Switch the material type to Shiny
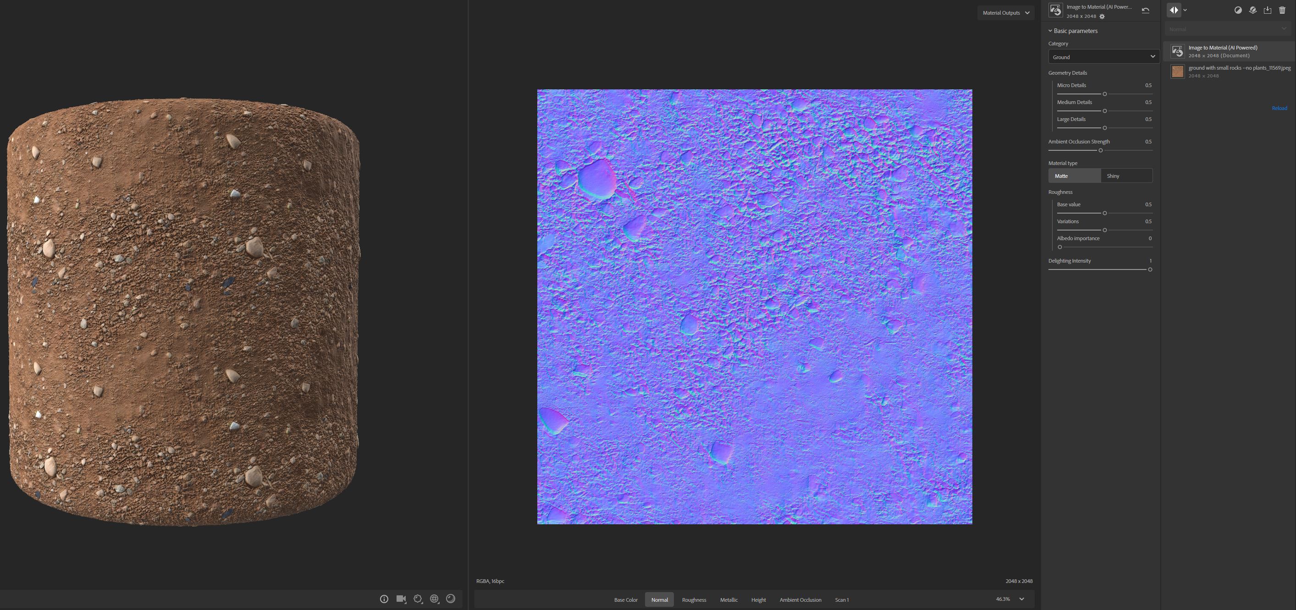 tap(1127, 176)
